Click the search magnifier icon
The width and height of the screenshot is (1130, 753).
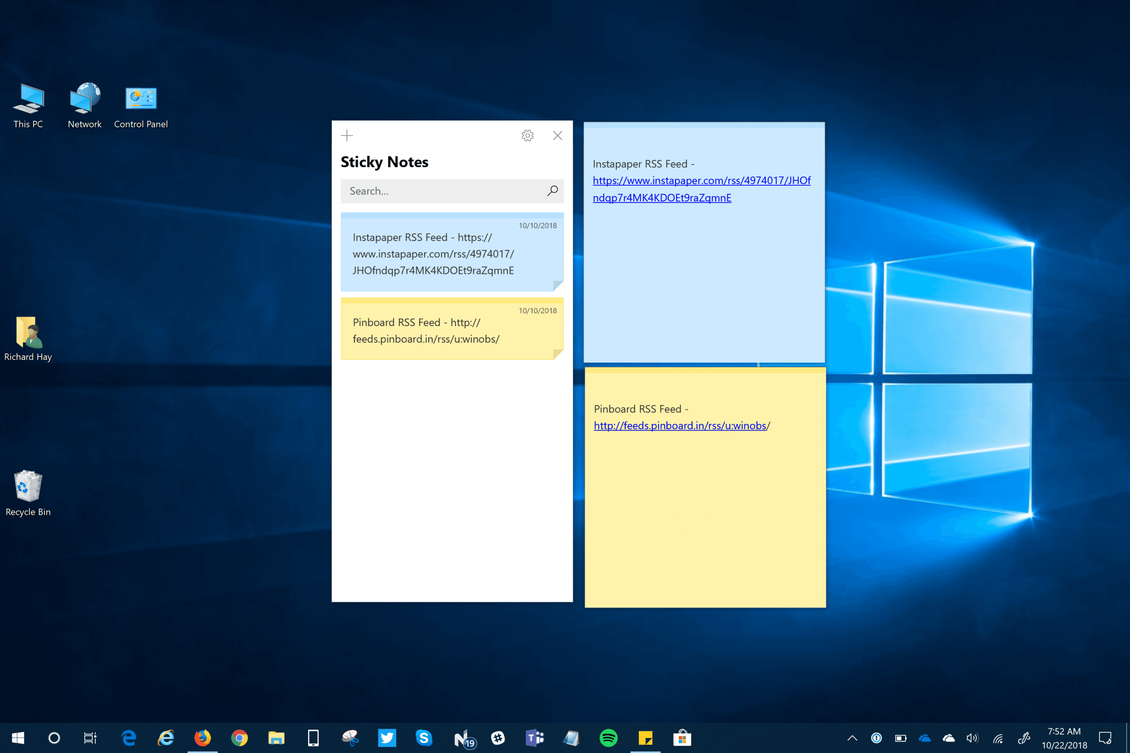coord(553,191)
